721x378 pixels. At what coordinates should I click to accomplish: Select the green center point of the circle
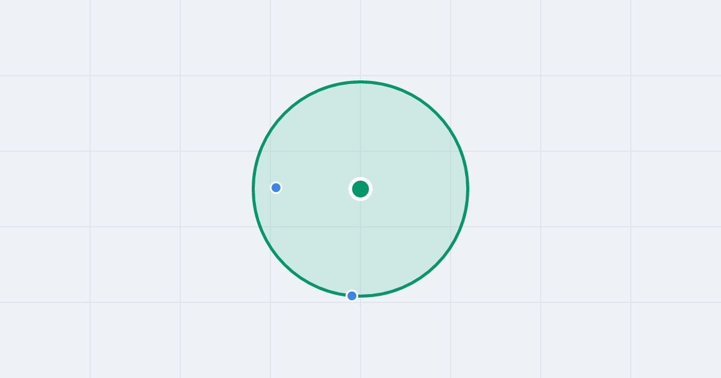360,189
